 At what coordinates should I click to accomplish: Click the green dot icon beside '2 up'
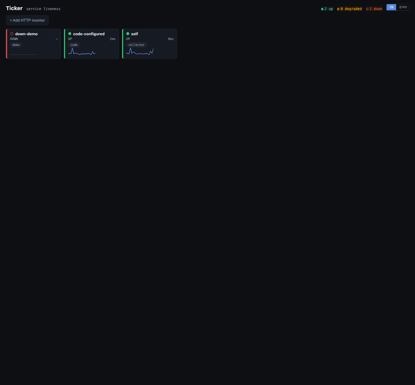(x=322, y=9)
